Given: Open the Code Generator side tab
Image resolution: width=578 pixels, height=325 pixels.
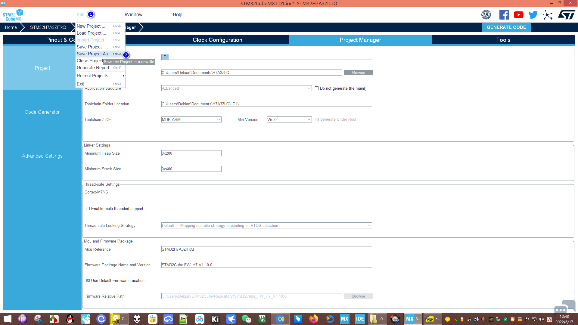Looking at the screenshot, I should click(x=42, y=112).
